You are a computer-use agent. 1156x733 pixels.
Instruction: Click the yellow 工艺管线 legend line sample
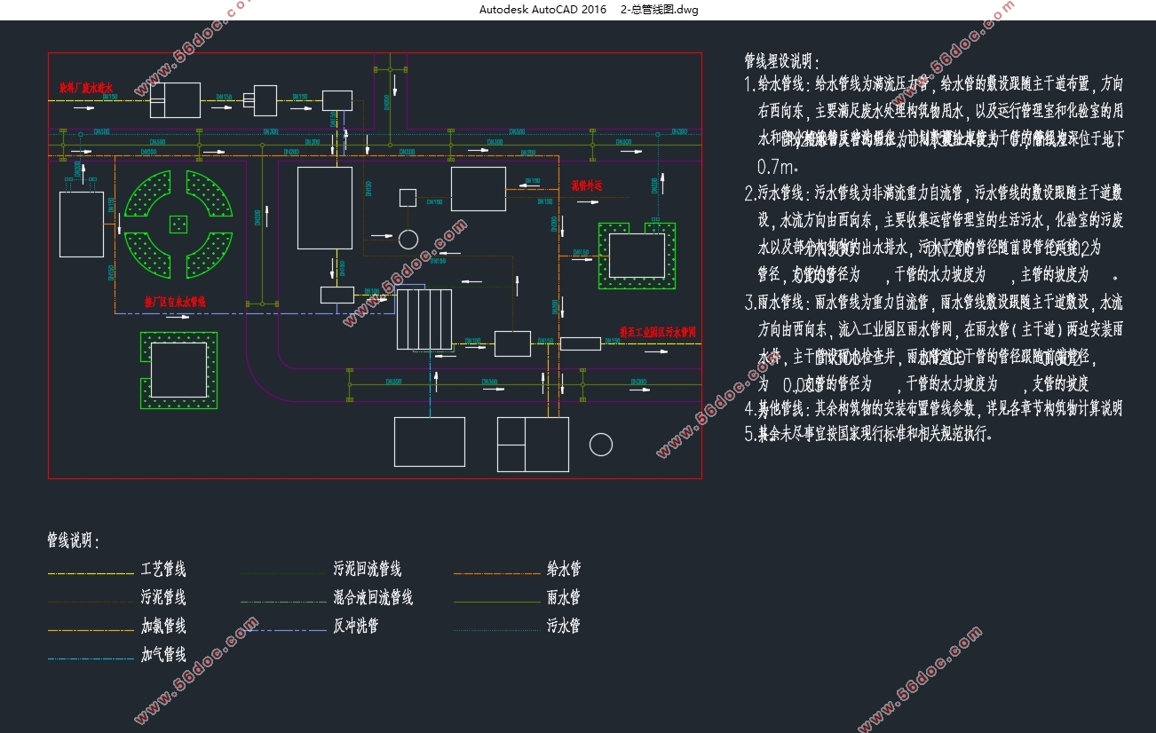(x=91, y=574)
